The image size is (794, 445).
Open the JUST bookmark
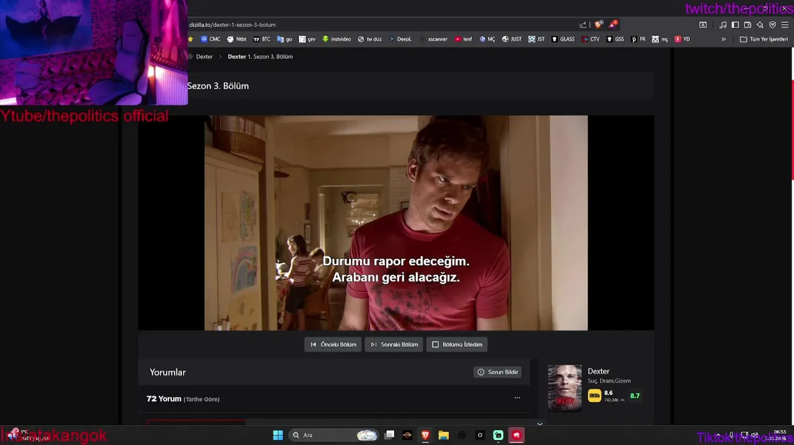[512, 39]
